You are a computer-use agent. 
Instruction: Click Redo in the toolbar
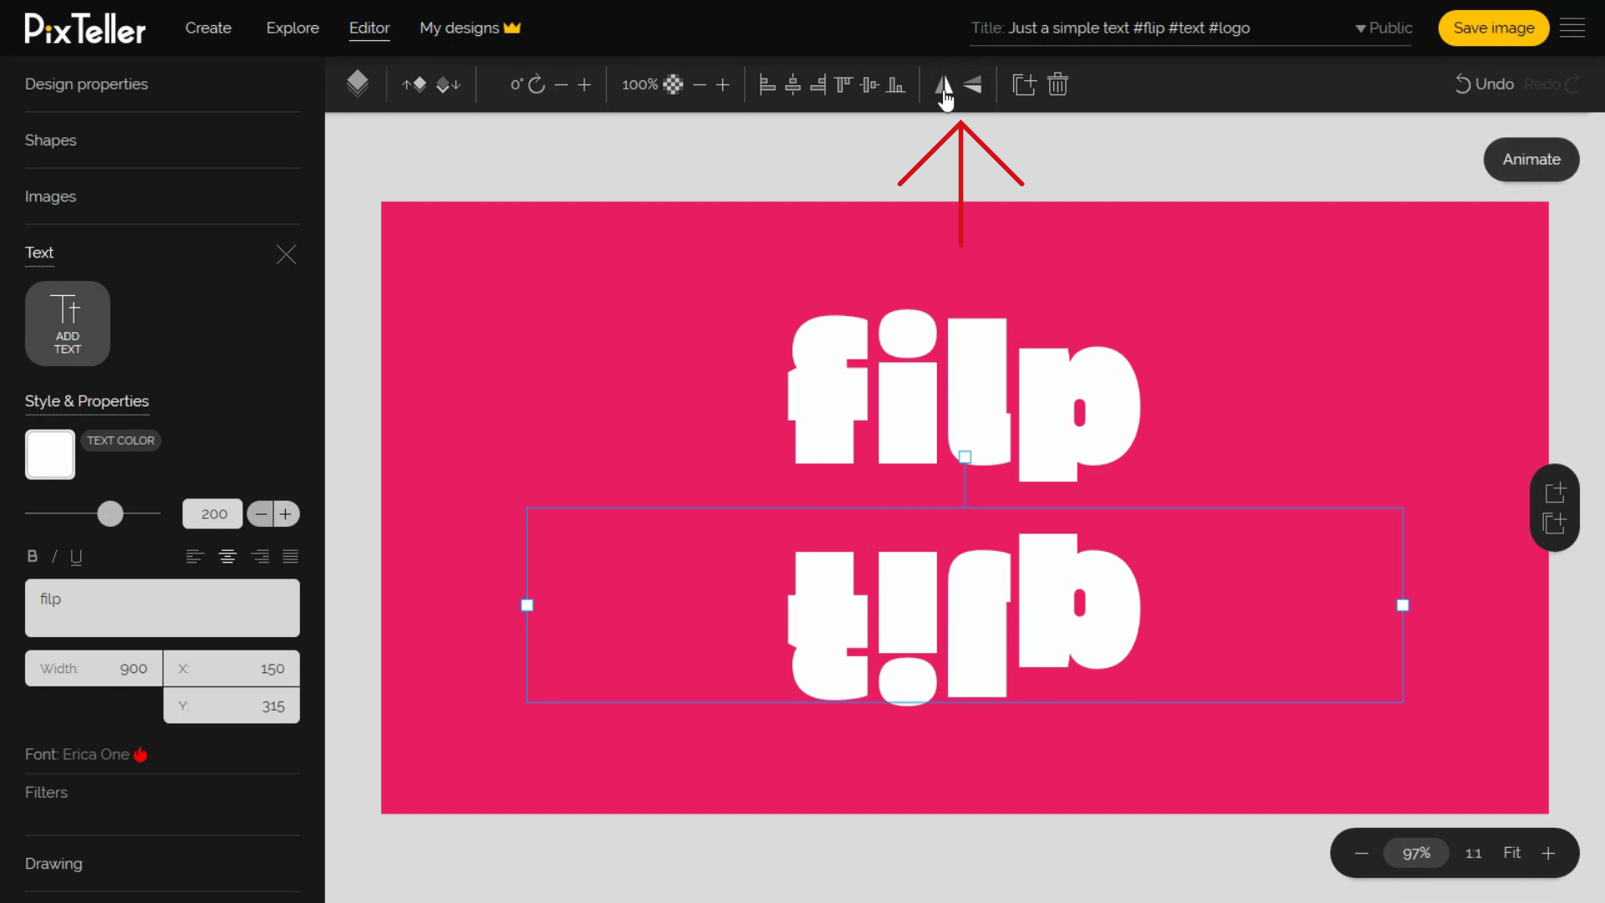coord(1551,84)
